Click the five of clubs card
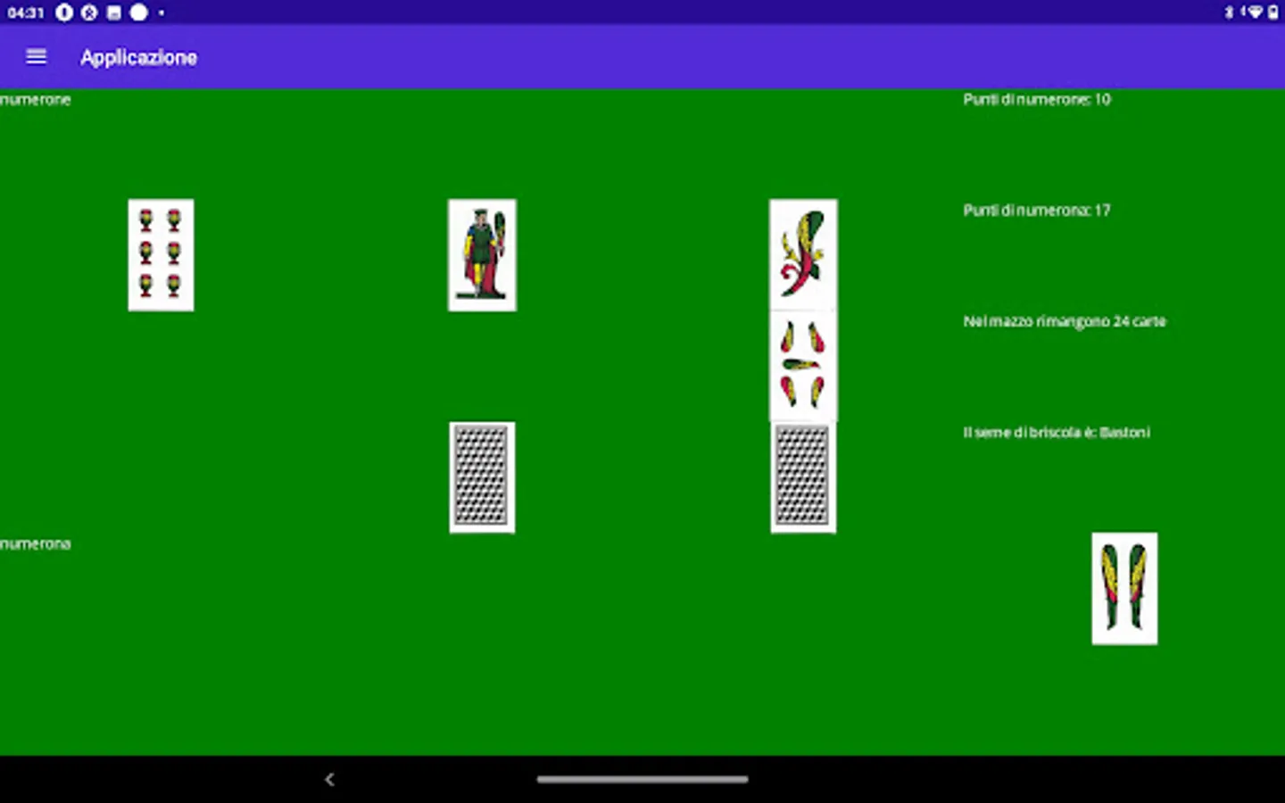Screen dimensions: 1285x803 (x=803, y=366)
